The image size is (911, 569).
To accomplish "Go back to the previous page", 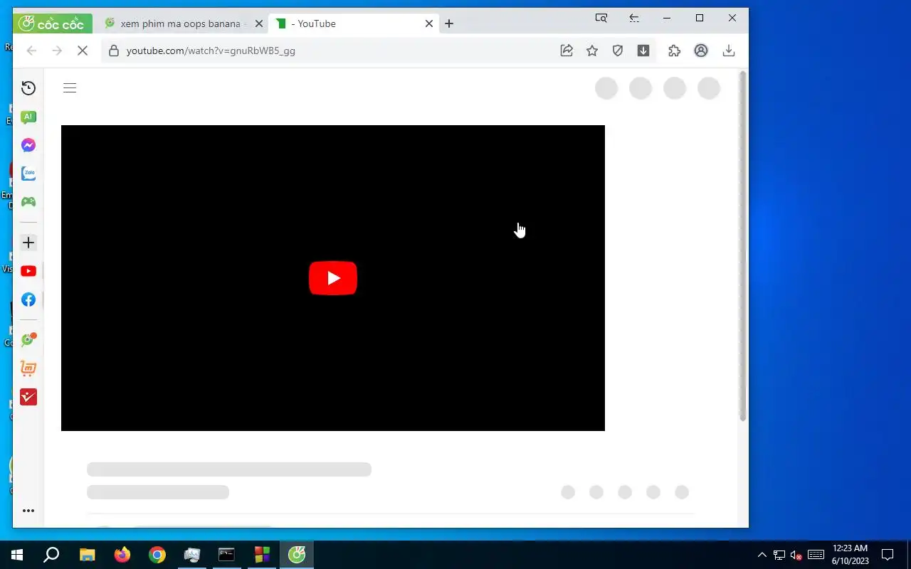I will (31, 50).
